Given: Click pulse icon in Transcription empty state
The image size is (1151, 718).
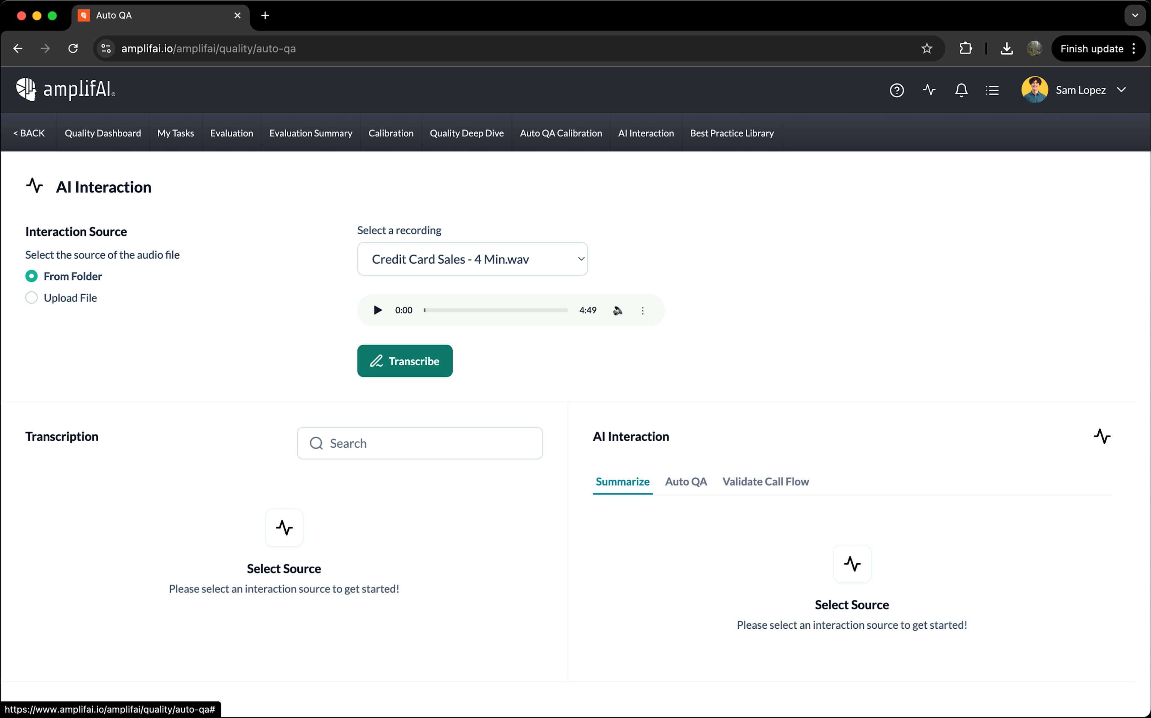Looking at the screenshot, I should pyautogui.click(x=284, y=528).
